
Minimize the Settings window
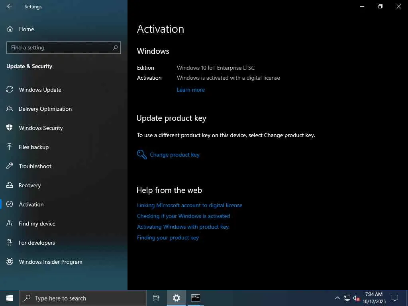362,6
